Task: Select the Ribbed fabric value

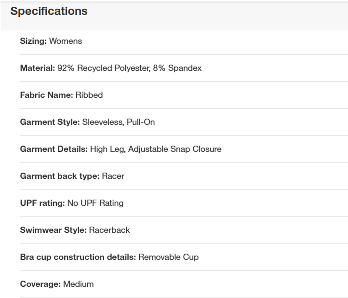Action: tap(89, 95)
